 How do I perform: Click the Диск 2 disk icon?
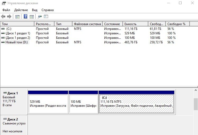click(5, 119)
